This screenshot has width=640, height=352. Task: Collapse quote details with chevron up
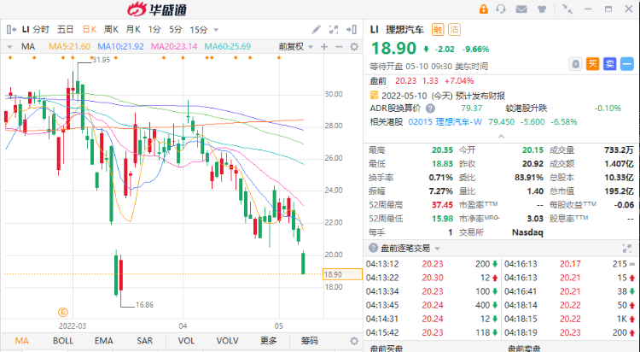501,136
